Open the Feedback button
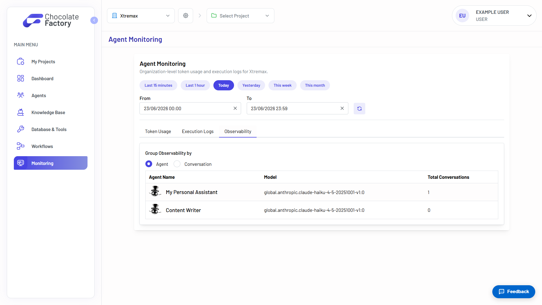Viewport: 542px width, 305px height. pyautogui.click(x=514, y=291)
